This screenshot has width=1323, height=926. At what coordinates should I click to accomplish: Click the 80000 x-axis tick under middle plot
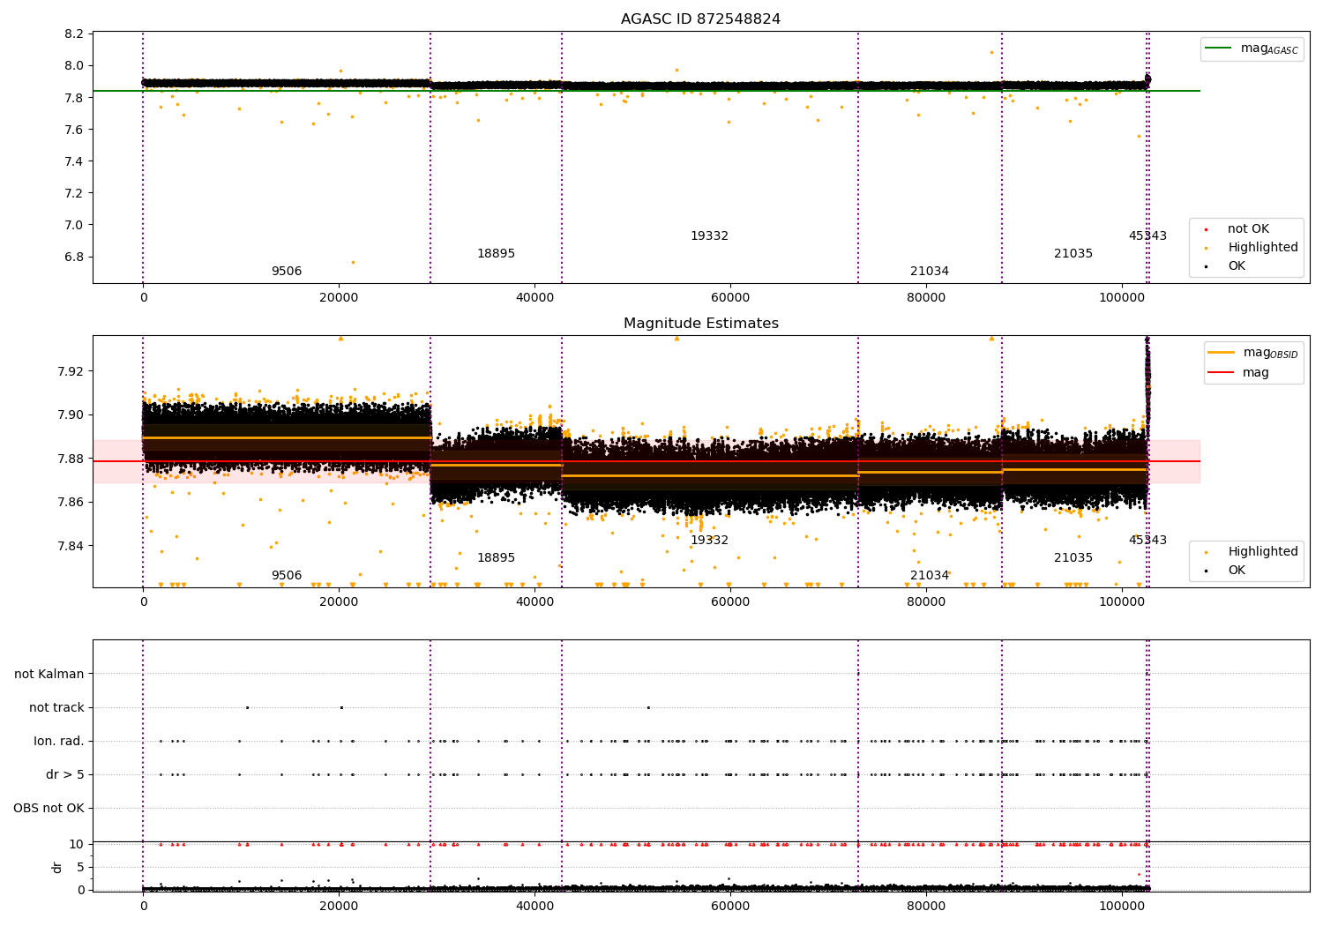point(926,601)
